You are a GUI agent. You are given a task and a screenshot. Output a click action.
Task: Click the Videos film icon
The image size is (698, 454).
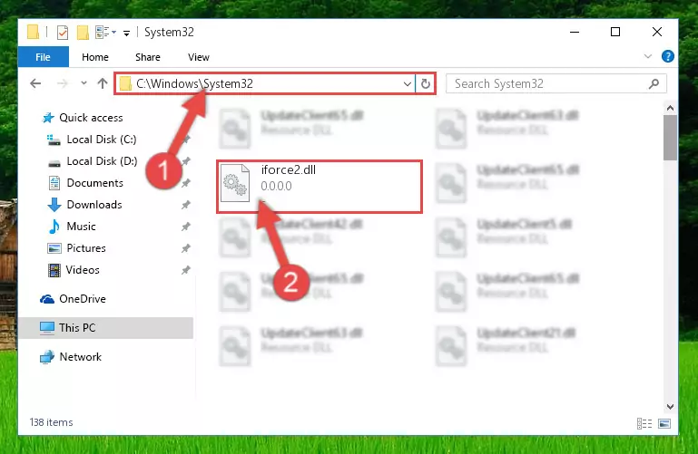click(x=54, y=270)
